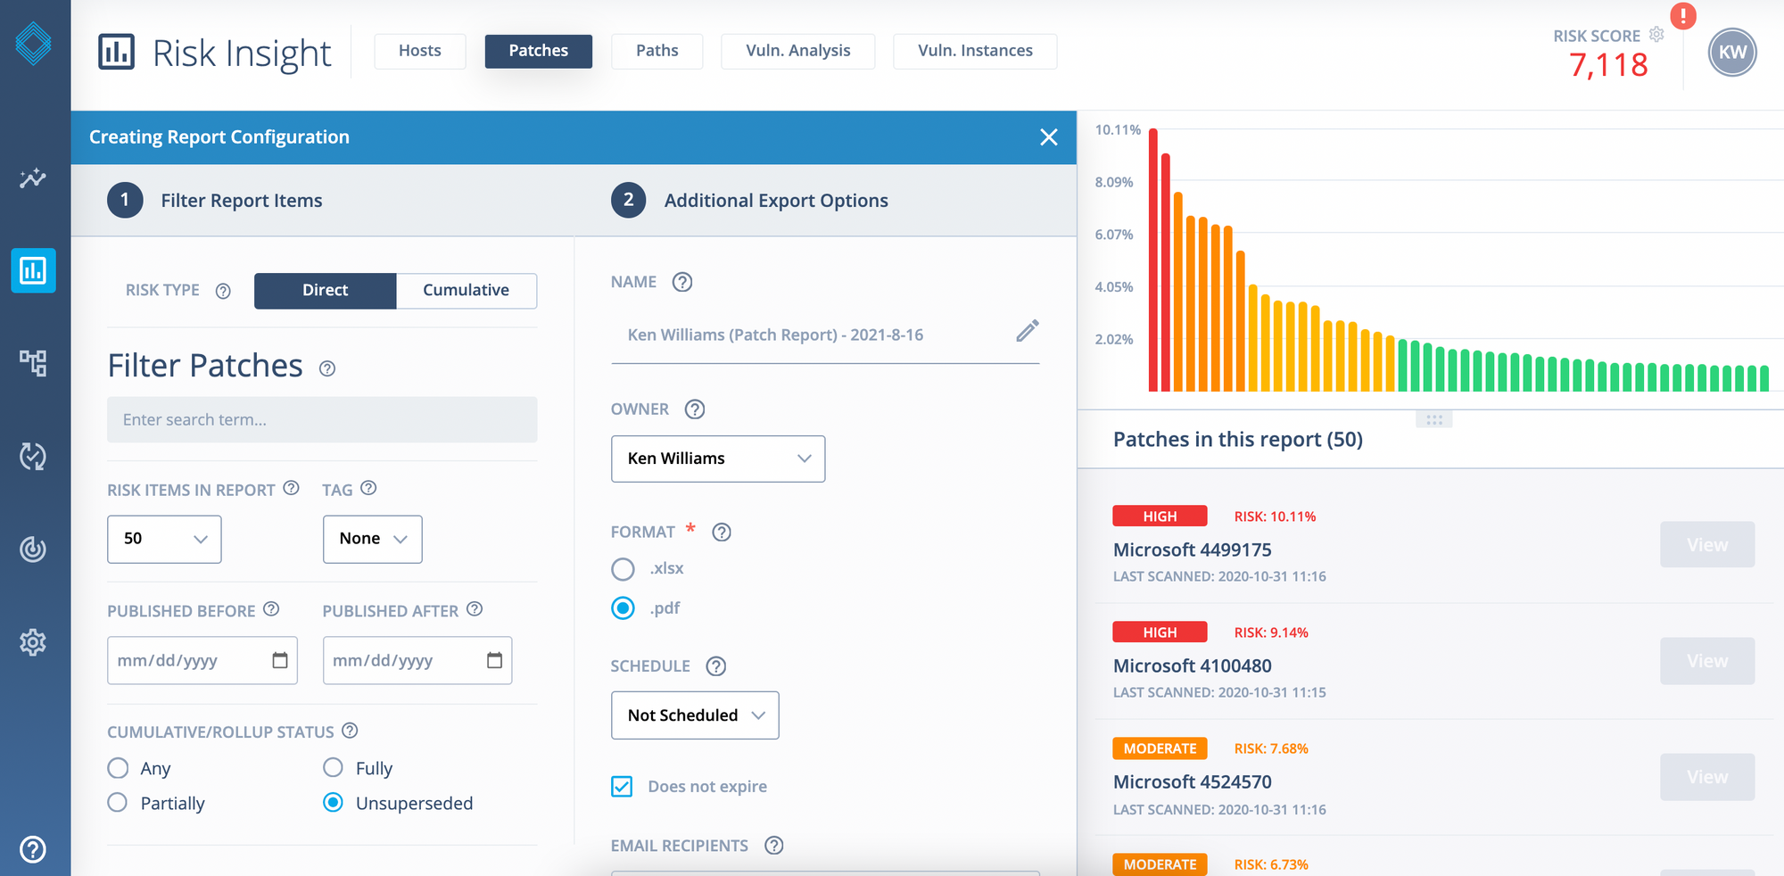Open the Not Scheduled schedule dropdown
Viewport: 1784px width, 876px height.
[694, 715]
